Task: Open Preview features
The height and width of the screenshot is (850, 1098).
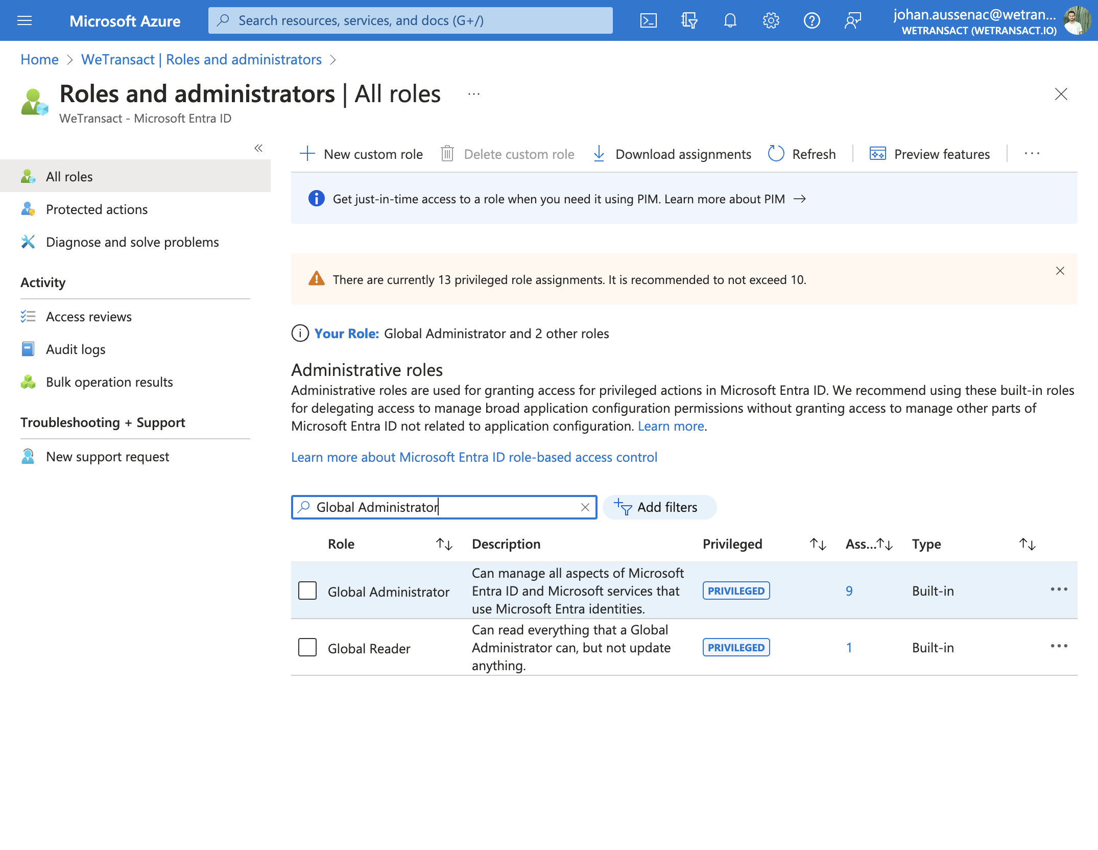Action: pyautogui.click(x=929, y=154)
